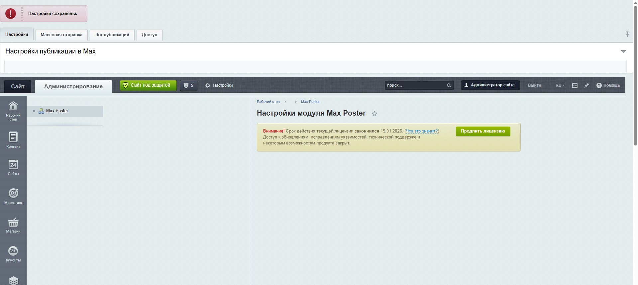The height and width of the screenshot is (285, 638).
Task: Go to Рабочий стол breadcrumb
Action: [x=268, y=102]
